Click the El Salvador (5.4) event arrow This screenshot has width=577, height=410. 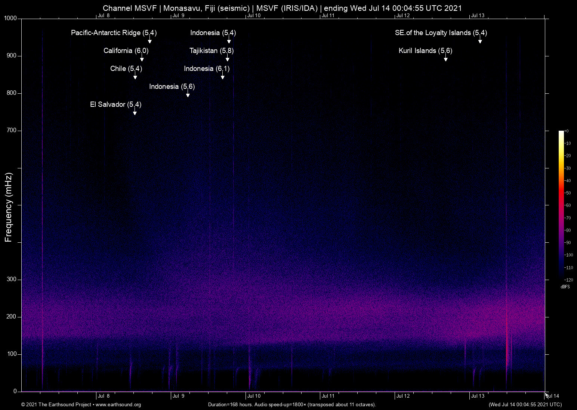(x=135, y=112)
